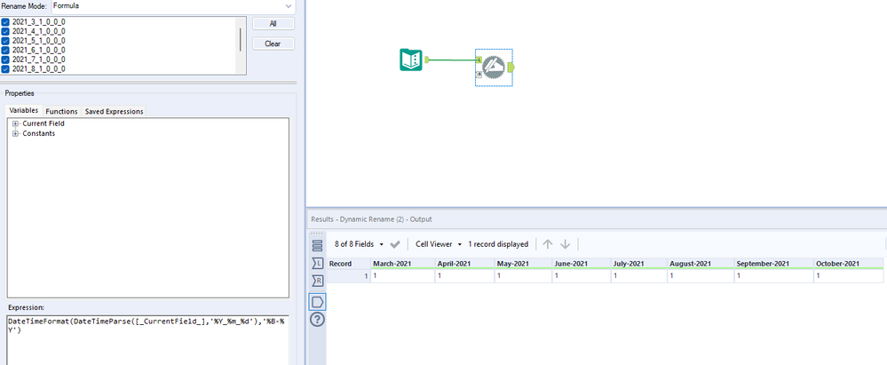Expand the Current Field tree node

point(16,123)
